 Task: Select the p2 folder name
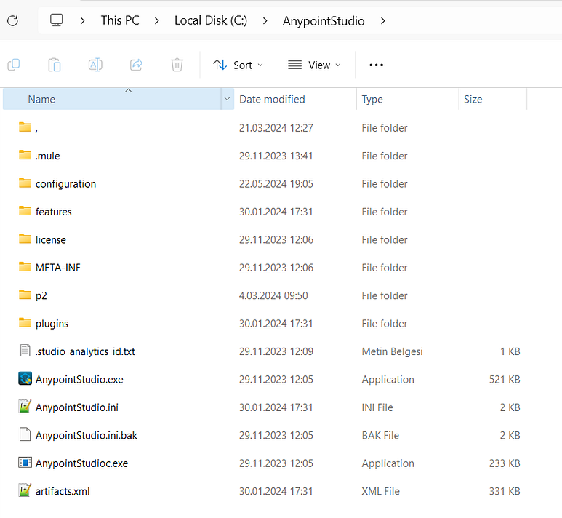[x=41, y=296]
